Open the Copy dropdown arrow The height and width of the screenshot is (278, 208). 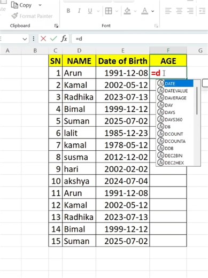(40, 5)
